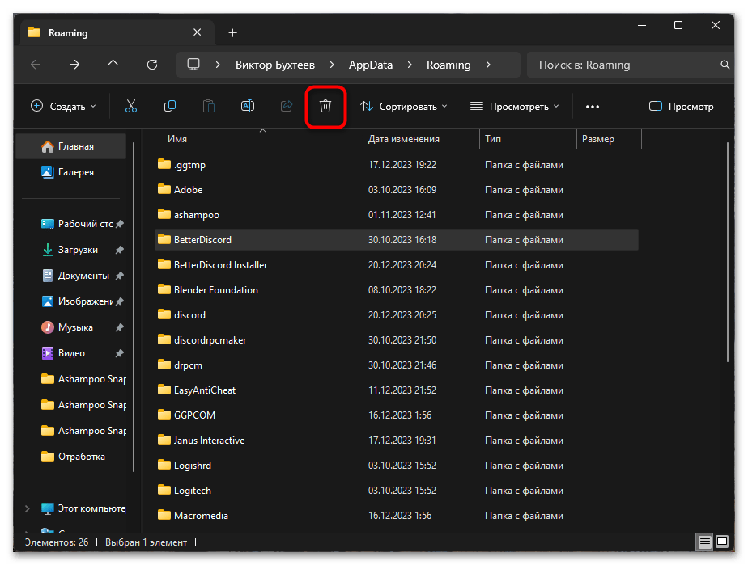Screen dimensions: 748x565
Task: Expand chevron after computer icon breadcrumb
Action: pos(218,65)
